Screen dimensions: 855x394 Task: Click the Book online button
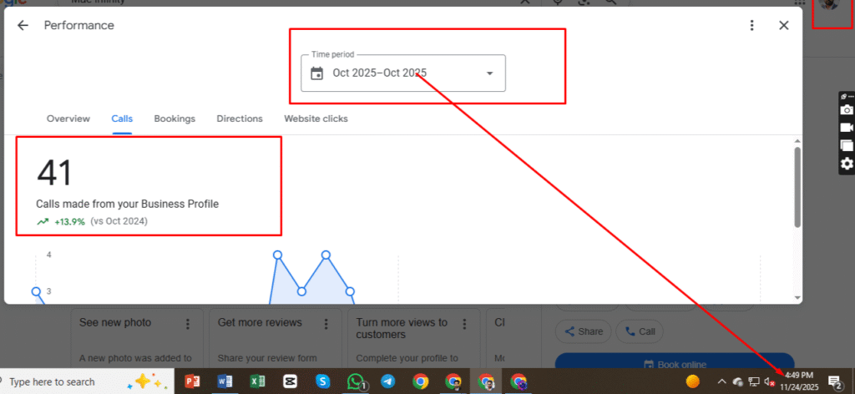click(x=675, y=365)
